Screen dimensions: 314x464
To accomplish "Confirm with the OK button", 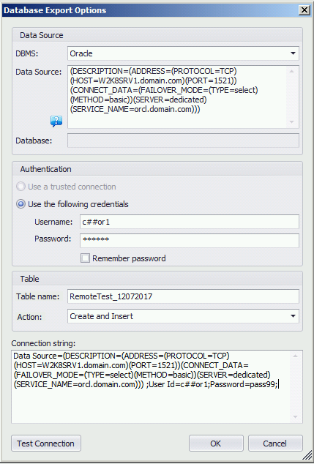I will (x=216, y=444).
